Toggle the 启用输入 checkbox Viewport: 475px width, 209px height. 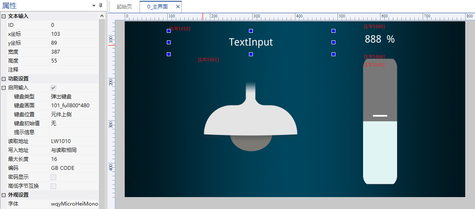[54, 88]
